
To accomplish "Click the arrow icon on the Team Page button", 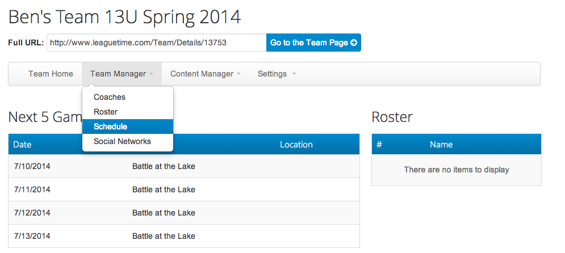I will [354, 43].
